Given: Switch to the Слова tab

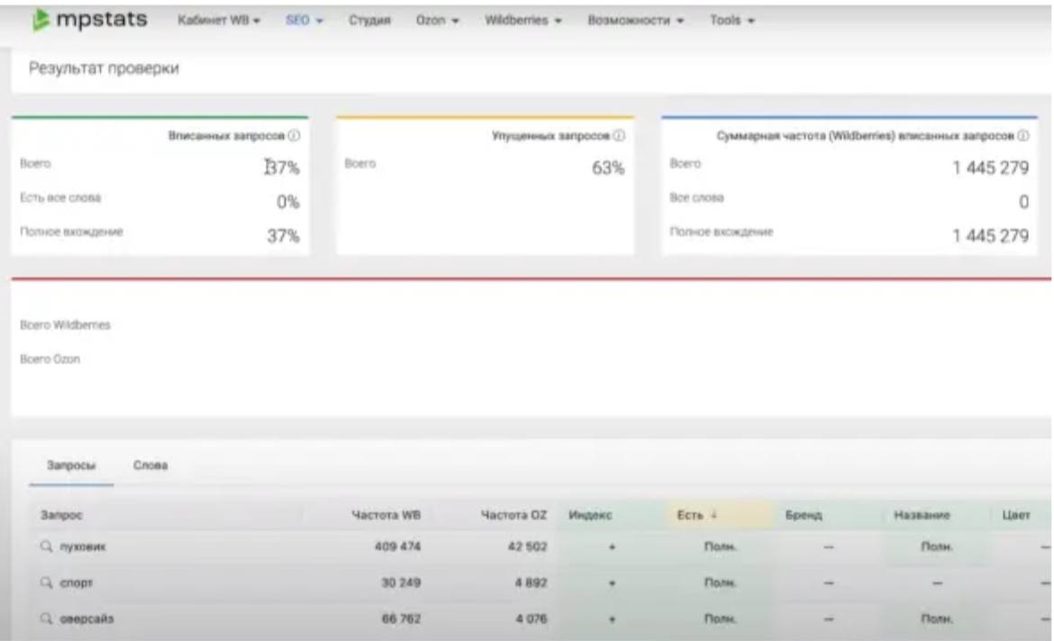Looking at the screenshot, I should [150, 465].
